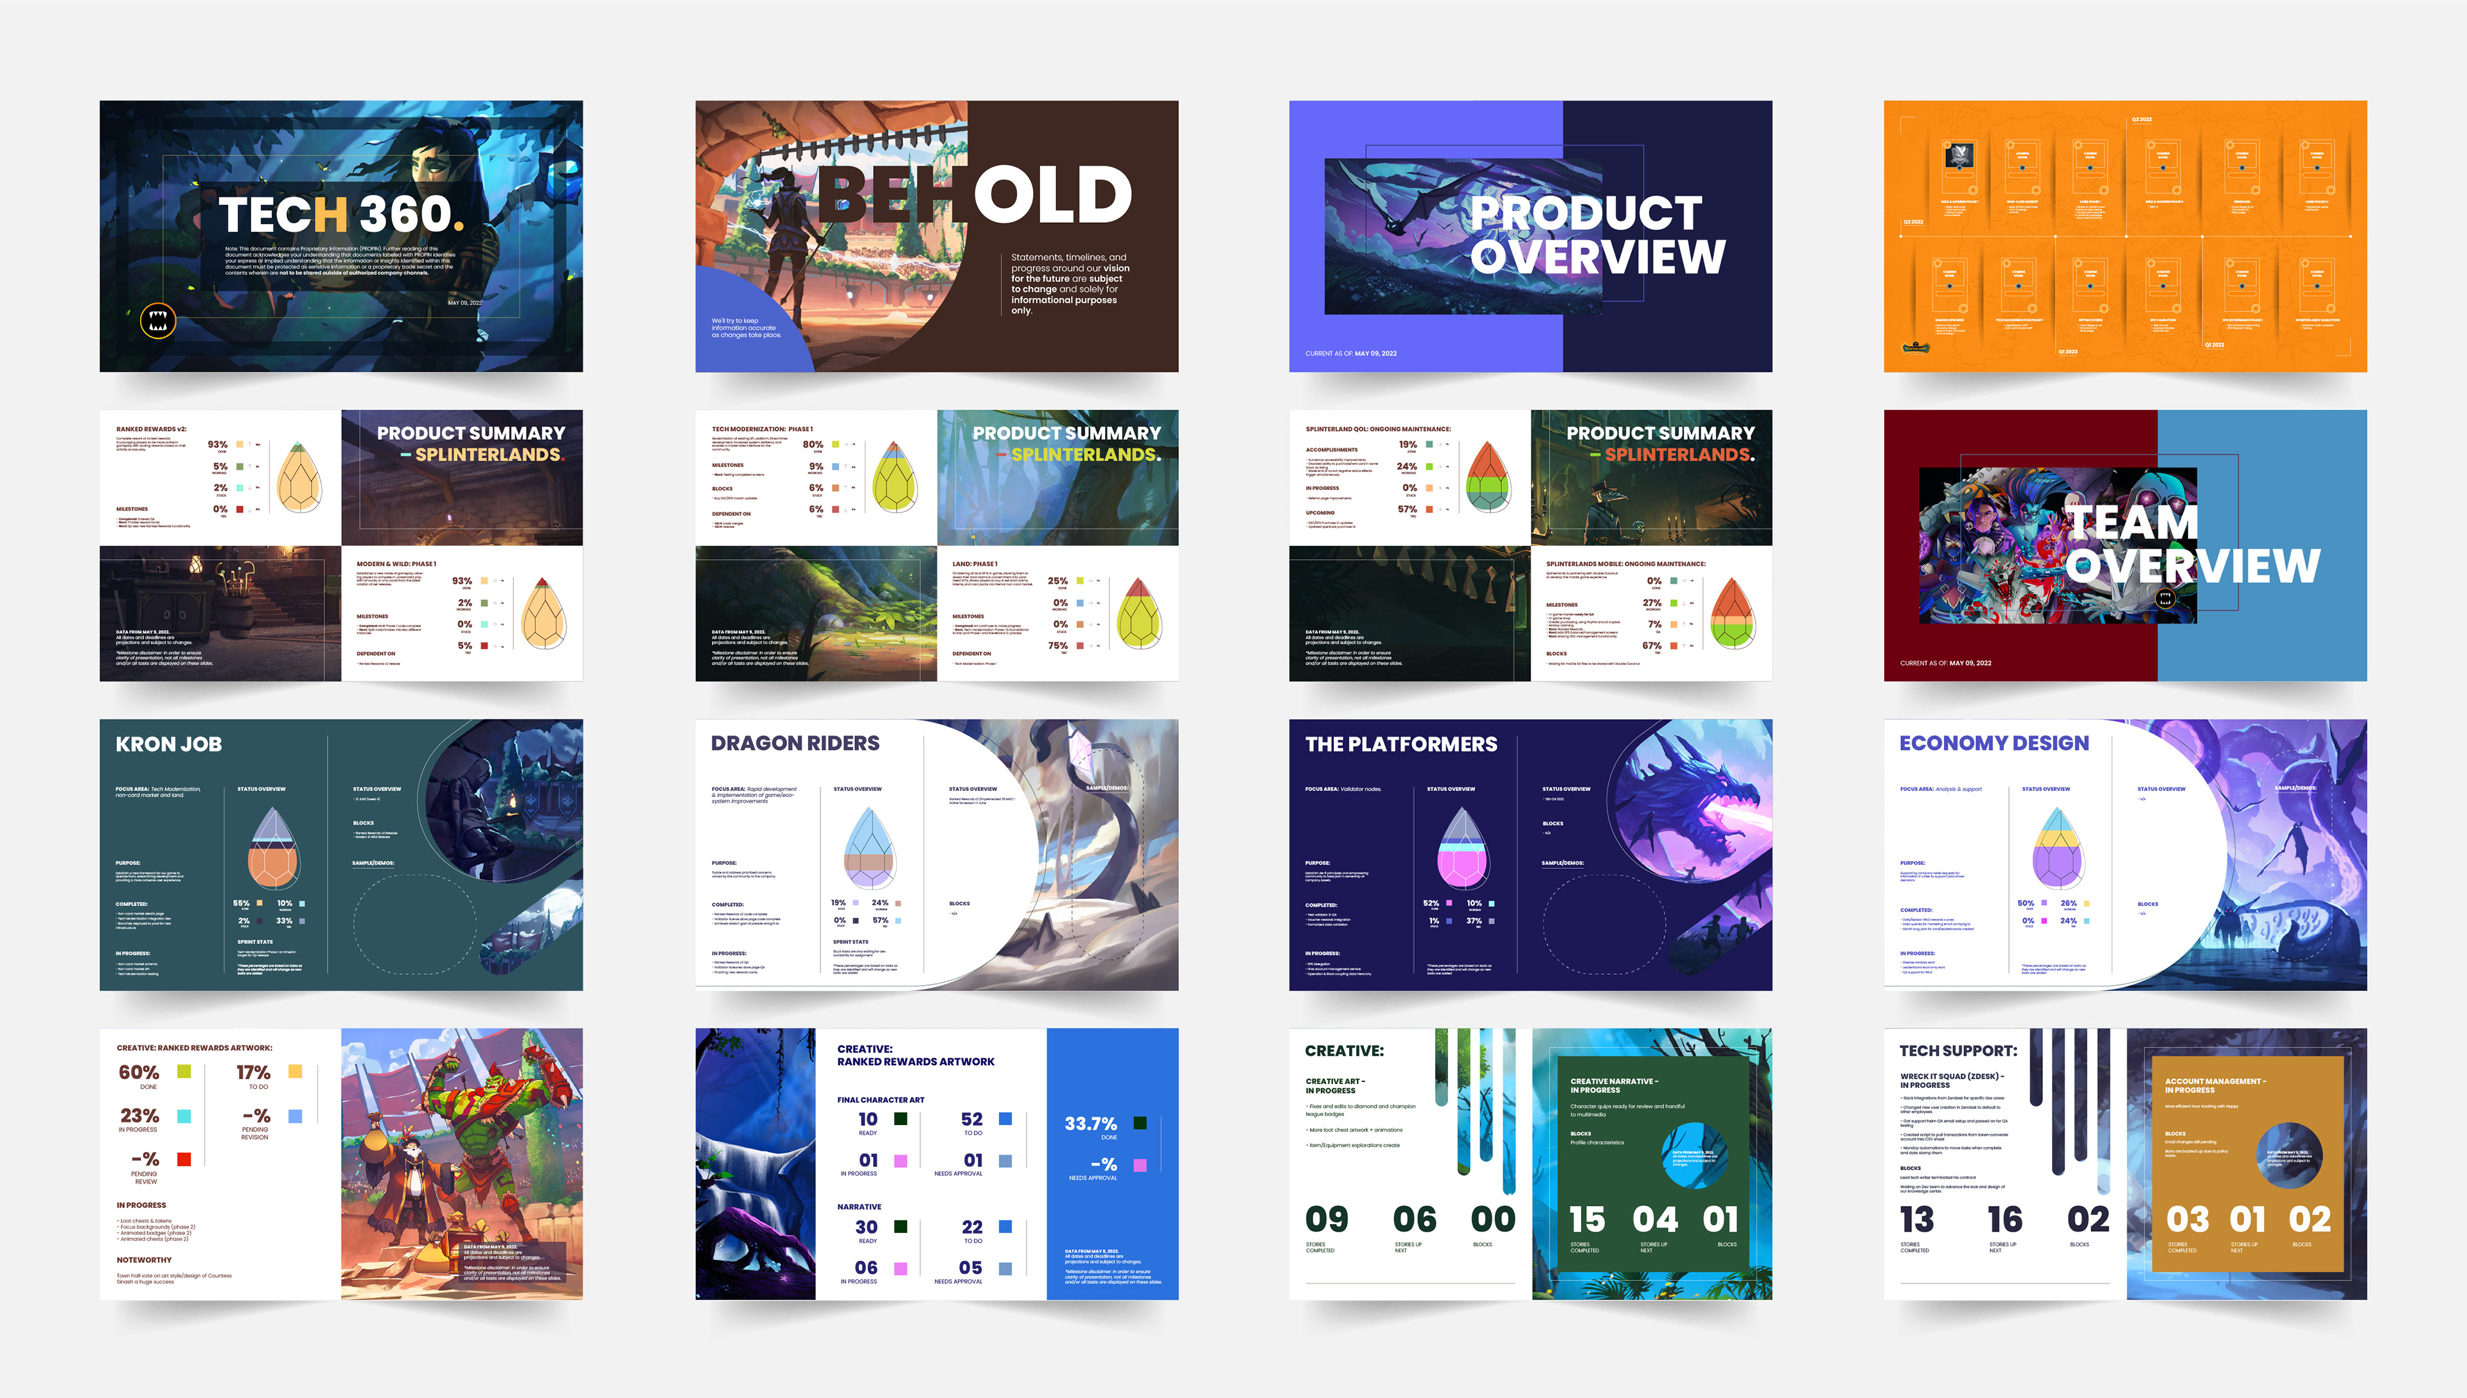Click the "13" stories completed number
Viewport: 2467px width, 1398px height.
[x=1917, y=1219]
